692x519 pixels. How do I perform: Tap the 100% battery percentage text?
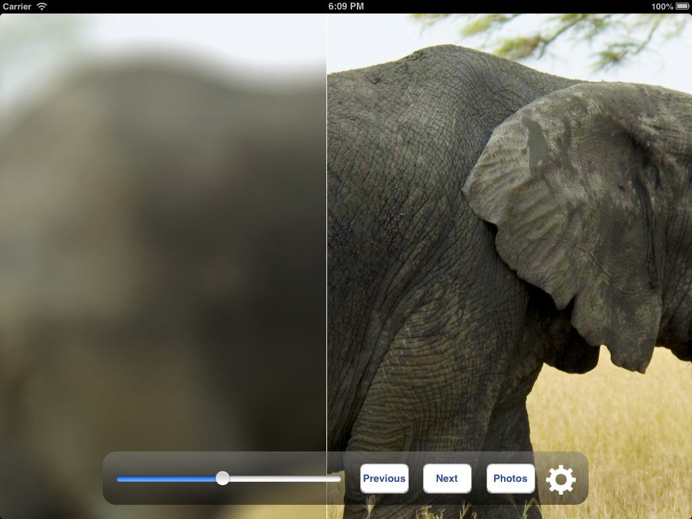(662, 7)
